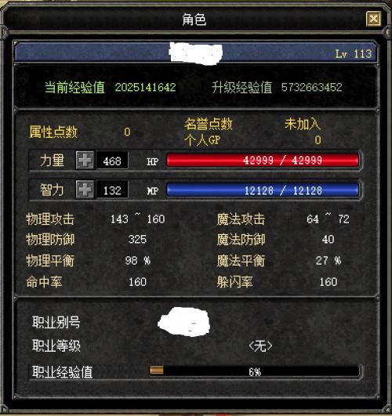Click the 当前经验值 label
This screenshot has height=416, width=392.
(75, 87)
